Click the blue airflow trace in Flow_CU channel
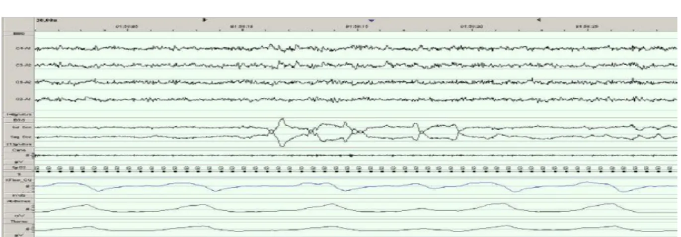Image resolution: width=681 pixels, height=237 pixels. [x=356, y=187]
